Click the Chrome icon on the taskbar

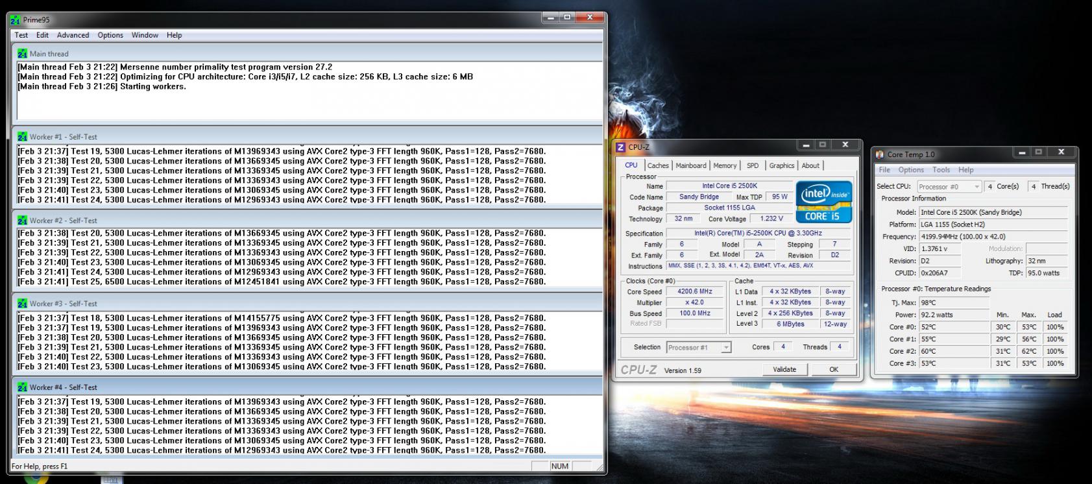click(37, 479)
